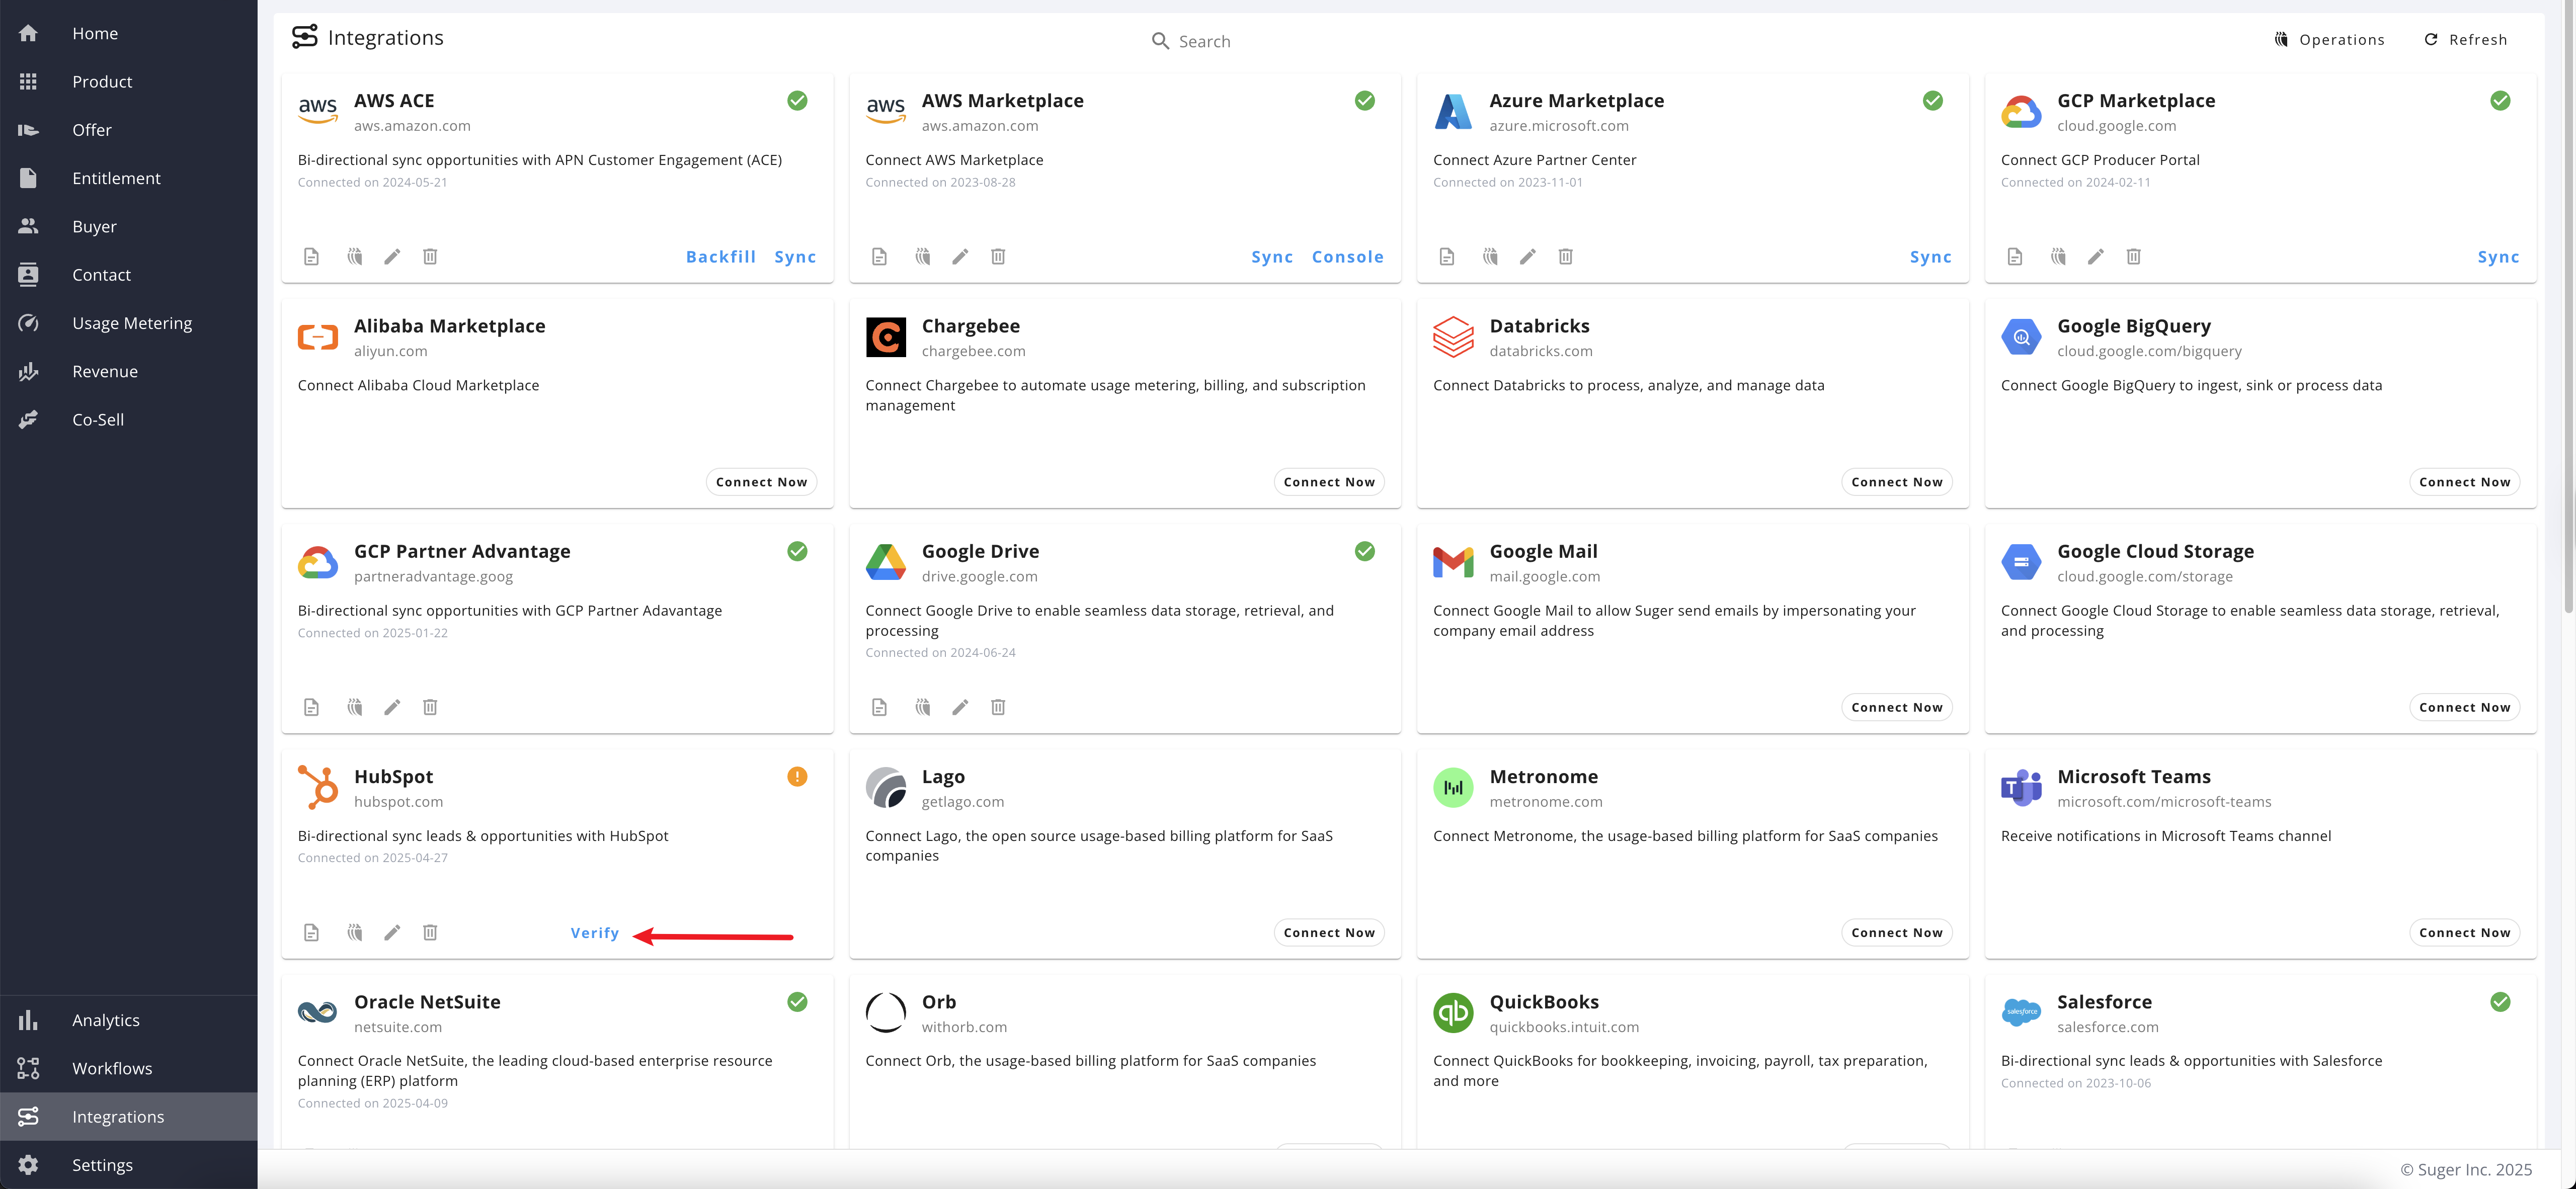Viewport: 2576px width, 1189px height.
Task: Click the delete trash icon on AWS ACE card
Action: pos(430,257)
